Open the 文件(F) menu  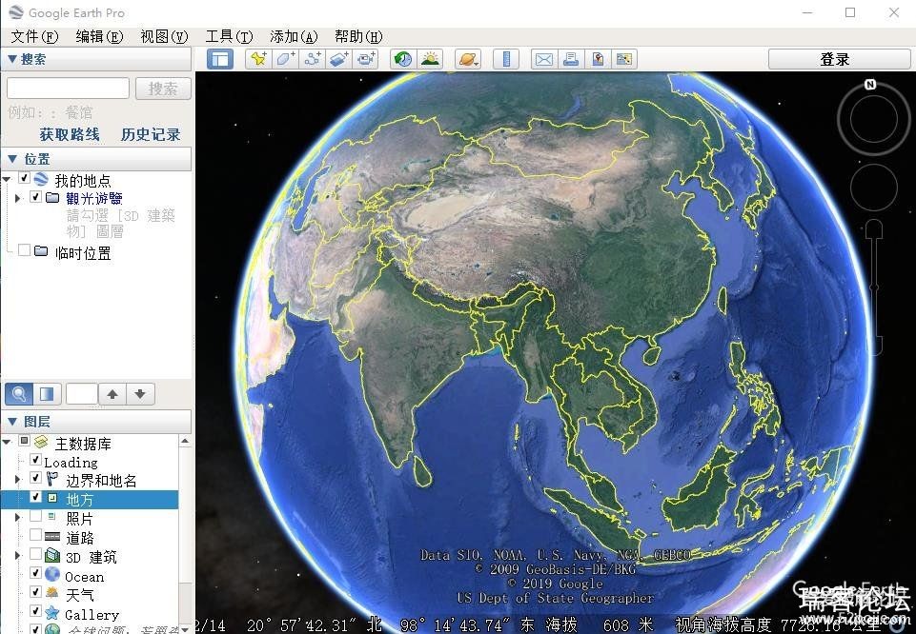(x=35, y=37)
